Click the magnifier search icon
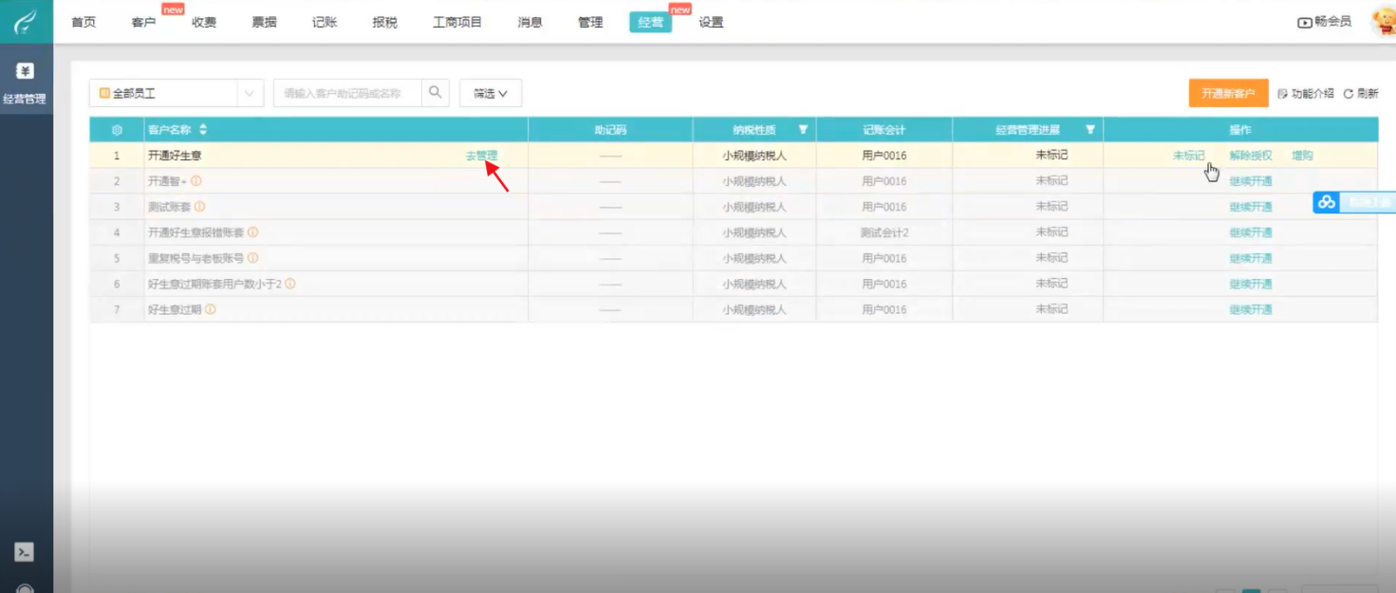Screen dimensions: 1396x593 click(436, 93)
